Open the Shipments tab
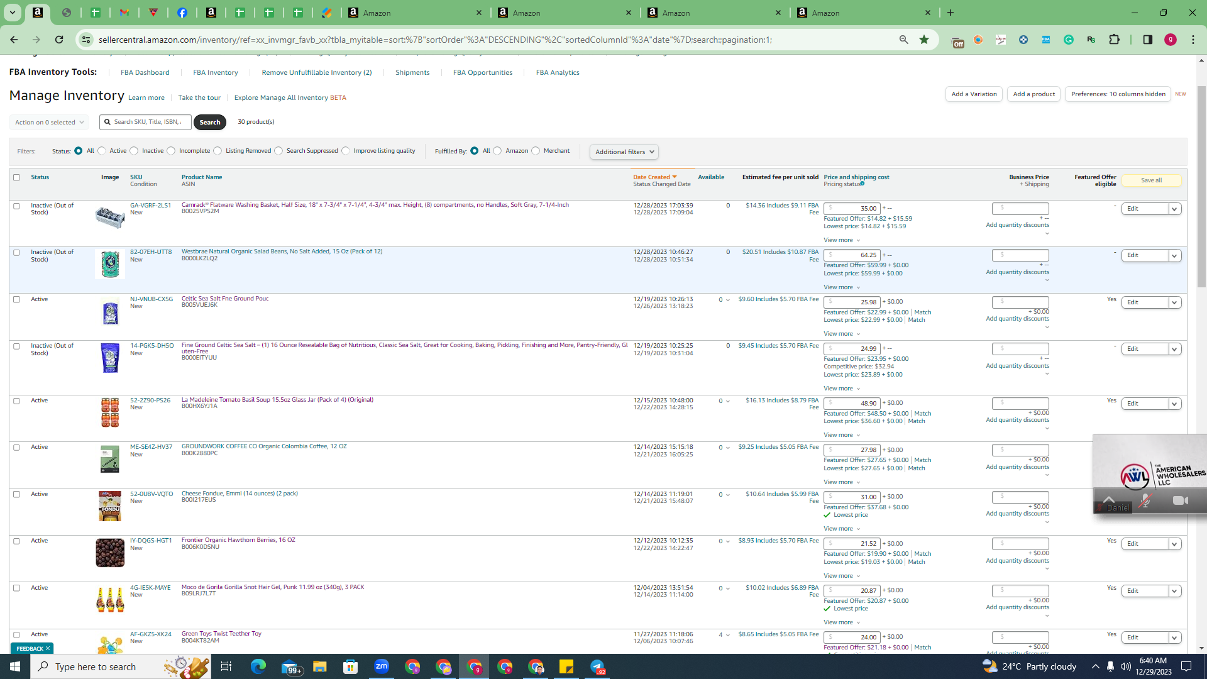The image size is (1207, 679). click(x=412, y=72)
